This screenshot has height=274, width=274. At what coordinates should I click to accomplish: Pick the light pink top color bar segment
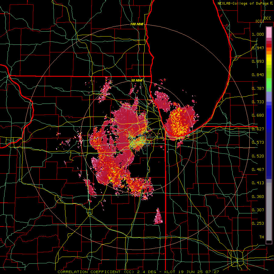tap(269, 32)
